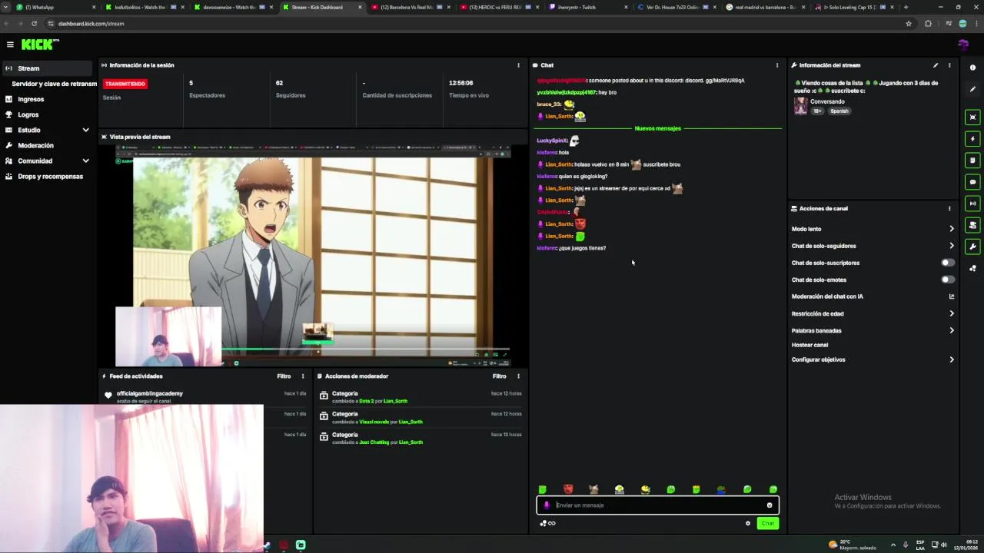Click the Dota 2 category link

click(x=366, y=401)
